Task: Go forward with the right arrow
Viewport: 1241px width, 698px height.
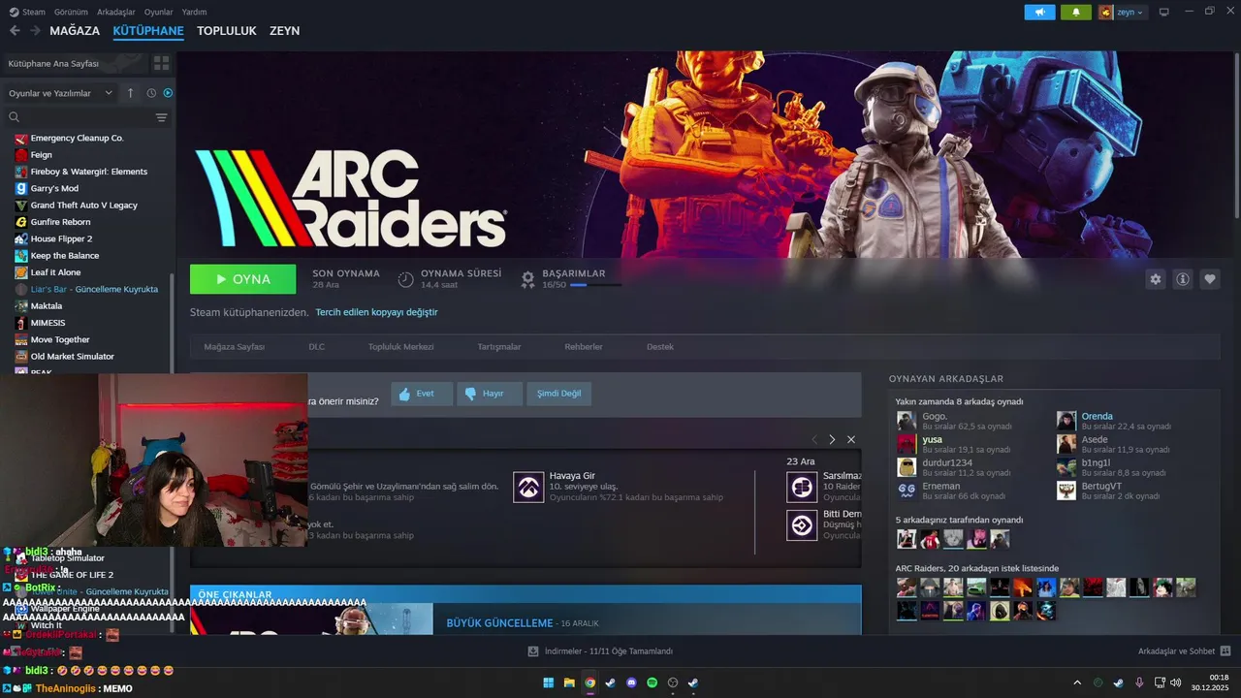Action: (x=34, y=31)
